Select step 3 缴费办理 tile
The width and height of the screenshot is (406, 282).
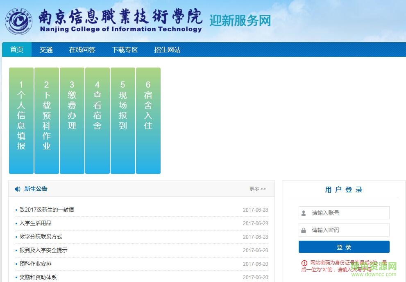[x=72, y=121]
